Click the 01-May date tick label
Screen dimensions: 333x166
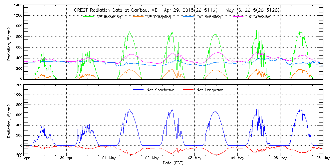(110, 159)
